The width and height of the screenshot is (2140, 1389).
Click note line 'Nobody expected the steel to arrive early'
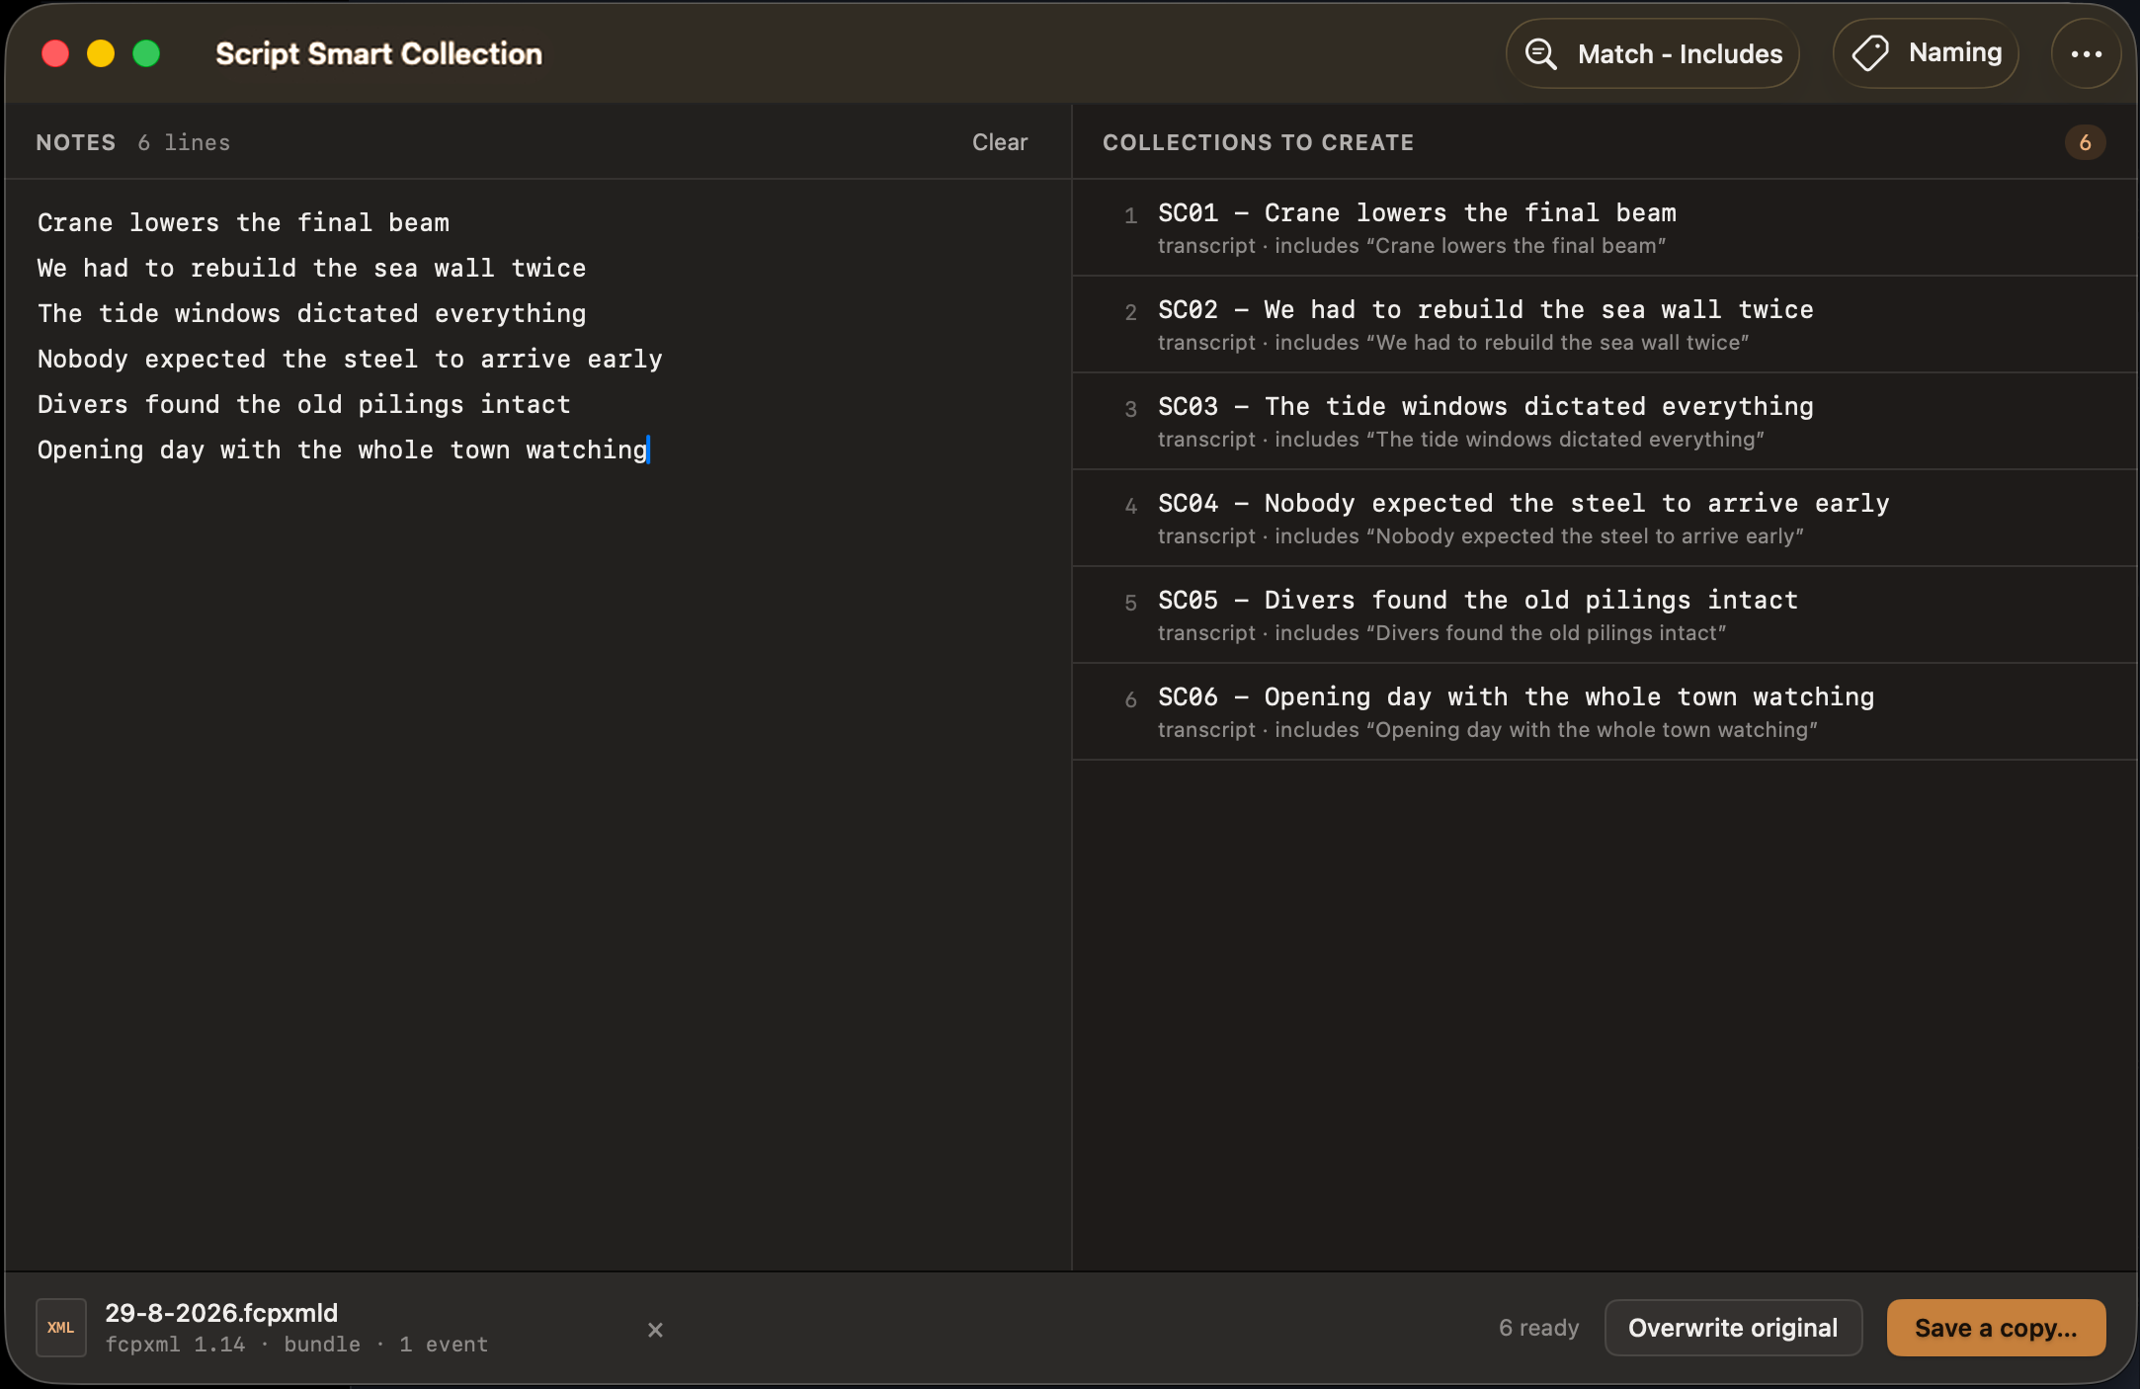pos(350,360)
